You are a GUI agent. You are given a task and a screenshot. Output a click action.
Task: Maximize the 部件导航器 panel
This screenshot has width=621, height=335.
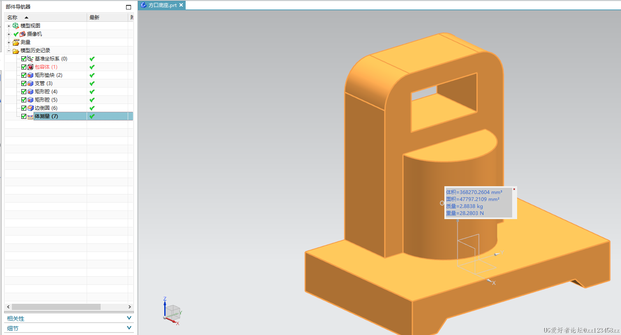(x=129, y=7)
